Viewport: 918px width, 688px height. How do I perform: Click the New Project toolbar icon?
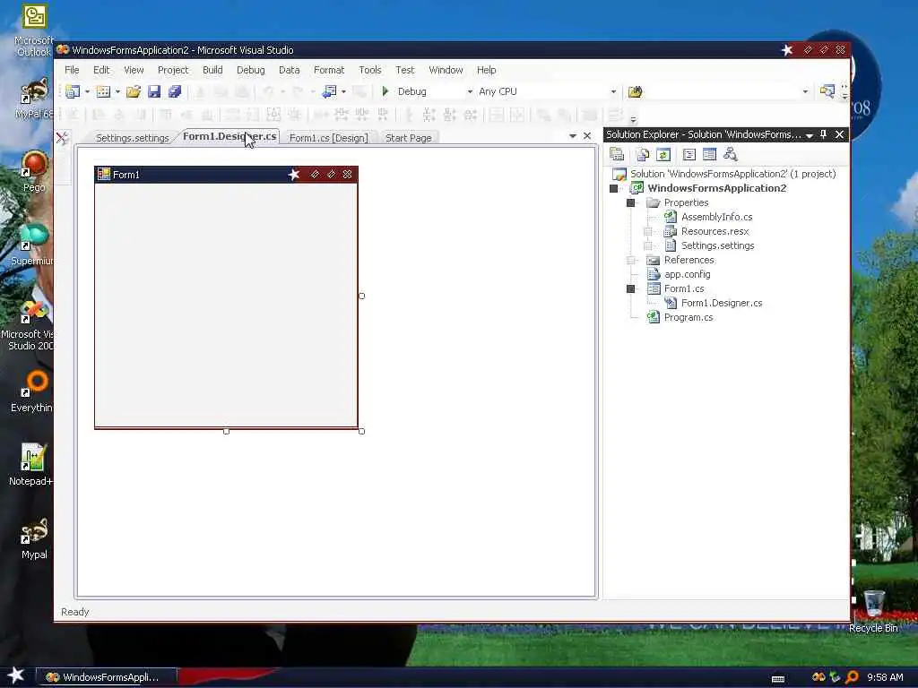click(73, 91)
